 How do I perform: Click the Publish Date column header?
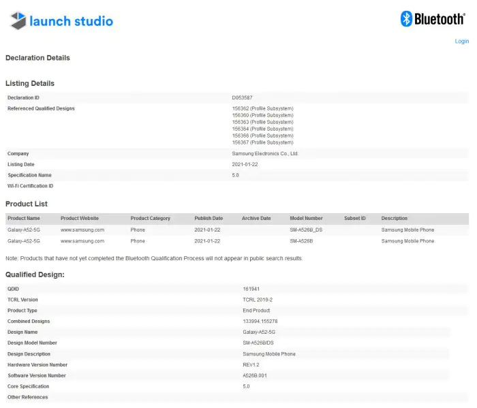(209, 218)
